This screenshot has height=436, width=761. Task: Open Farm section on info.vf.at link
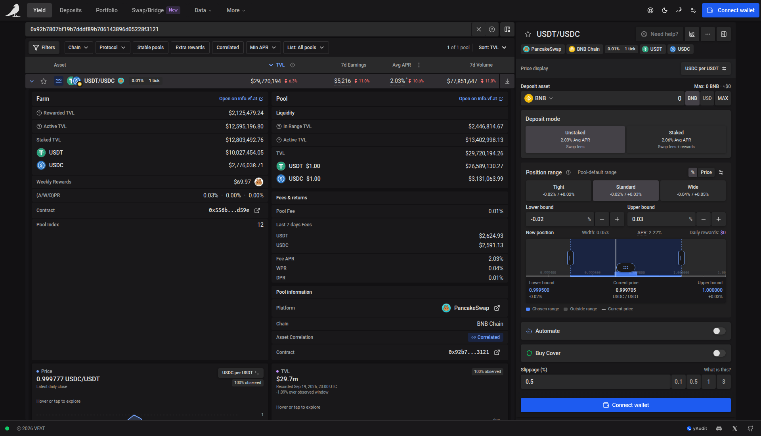pos(241,99)
